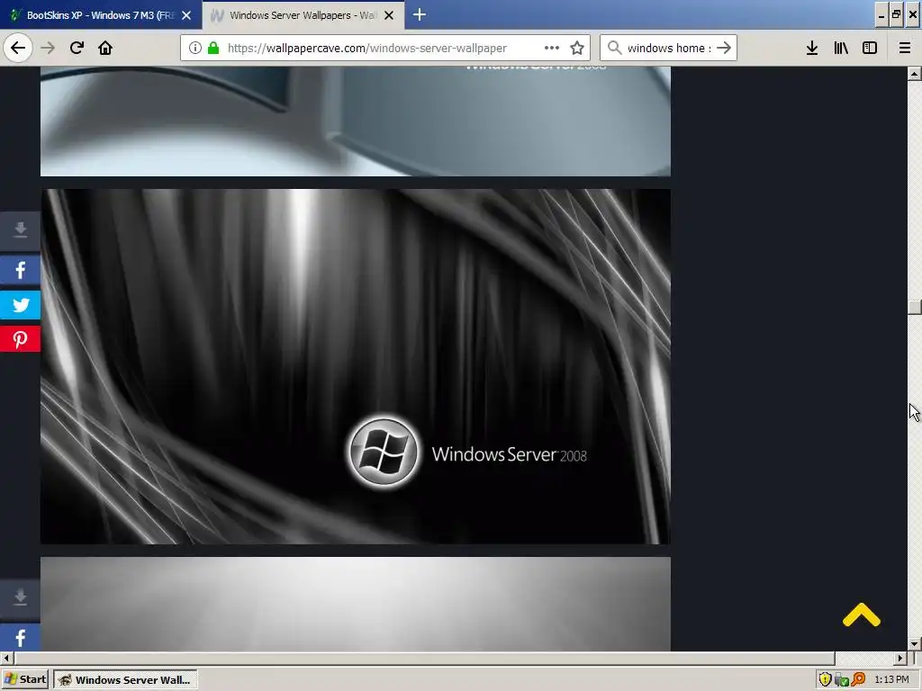This screenshot has height=691, width=922.
Task: Click the address bar URL
Action: click(x=367, y=49)
